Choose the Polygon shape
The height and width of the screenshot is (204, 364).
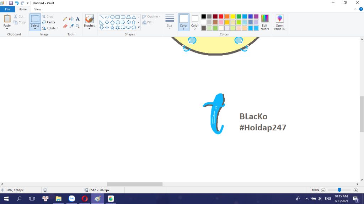[128, 17]
